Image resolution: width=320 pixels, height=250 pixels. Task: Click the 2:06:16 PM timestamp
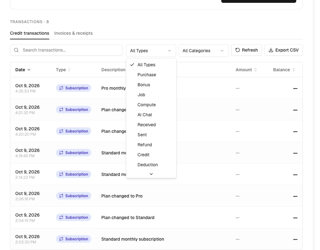click(25, 199)
